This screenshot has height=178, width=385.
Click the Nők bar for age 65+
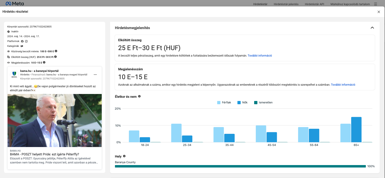pos(356,130)
